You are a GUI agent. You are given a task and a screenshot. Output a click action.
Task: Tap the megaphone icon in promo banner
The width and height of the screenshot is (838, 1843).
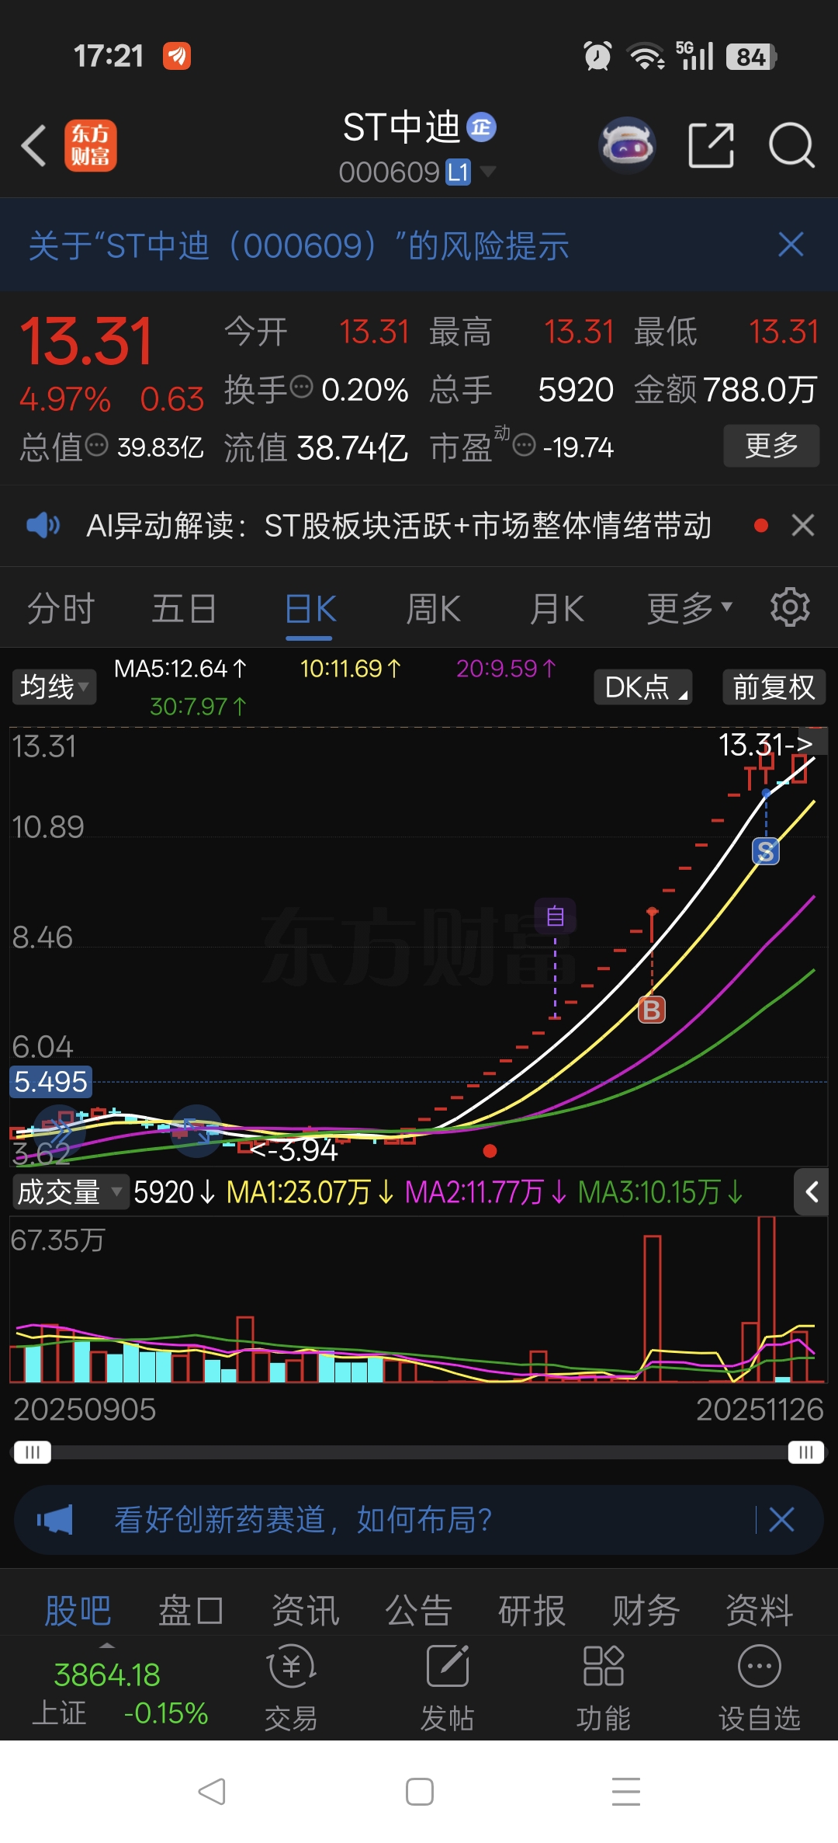(55, 1519)
